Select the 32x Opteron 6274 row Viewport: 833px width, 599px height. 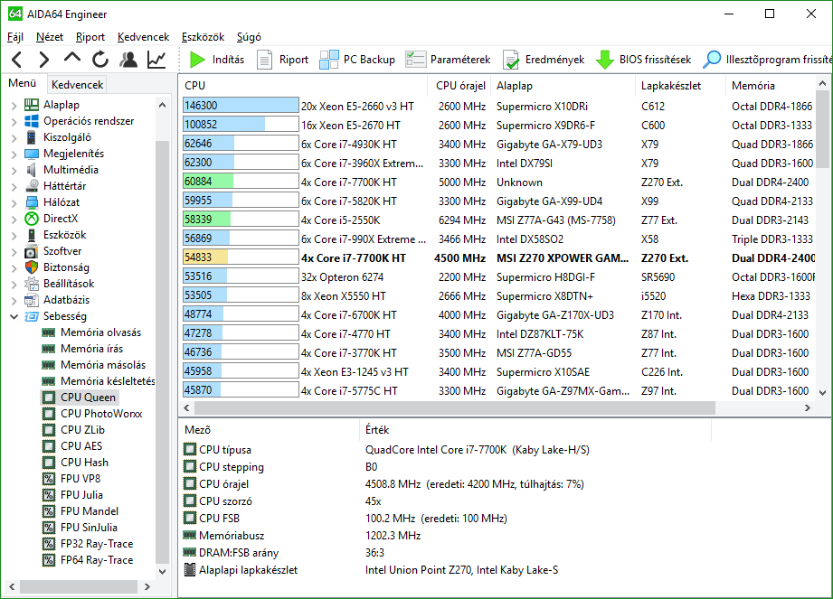click(x=499, y=277)
